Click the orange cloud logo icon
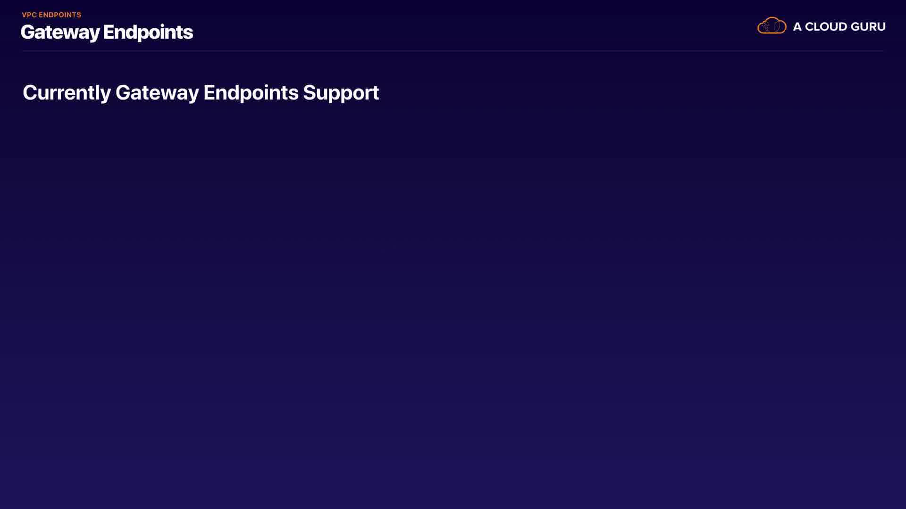The image size is (906, 509). (x=772, y=26)
